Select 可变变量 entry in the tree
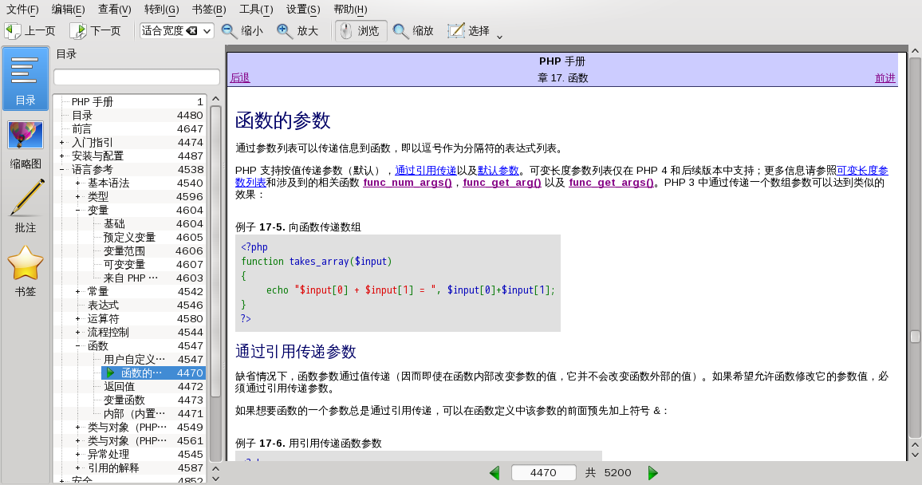 (124, 264)
